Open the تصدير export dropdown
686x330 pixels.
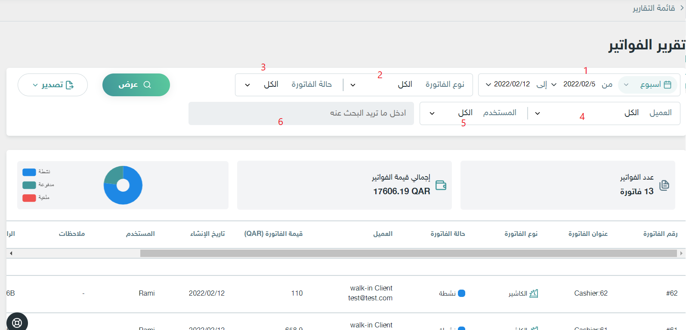pyautogui.click(x=53, y=85)
